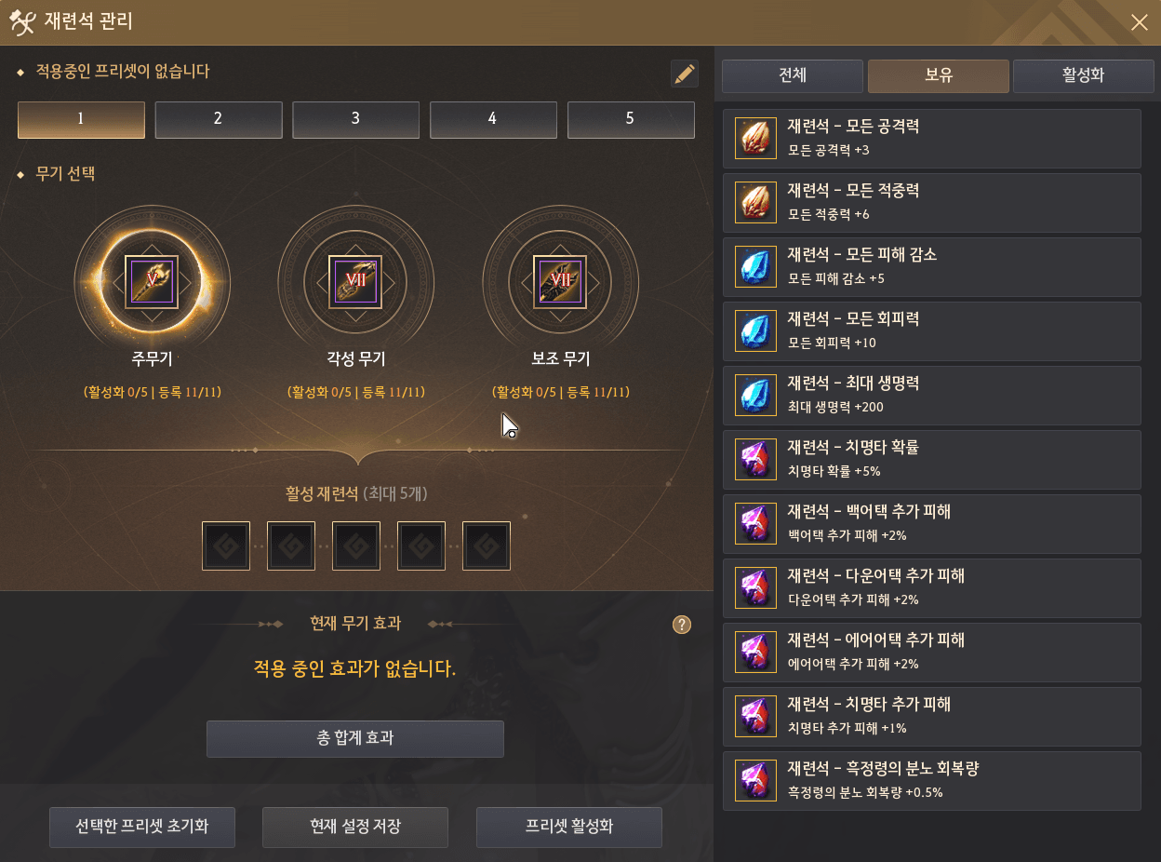1161x862 pixels.
Task: Switch to preset slot 5
Action: (631, 119)
